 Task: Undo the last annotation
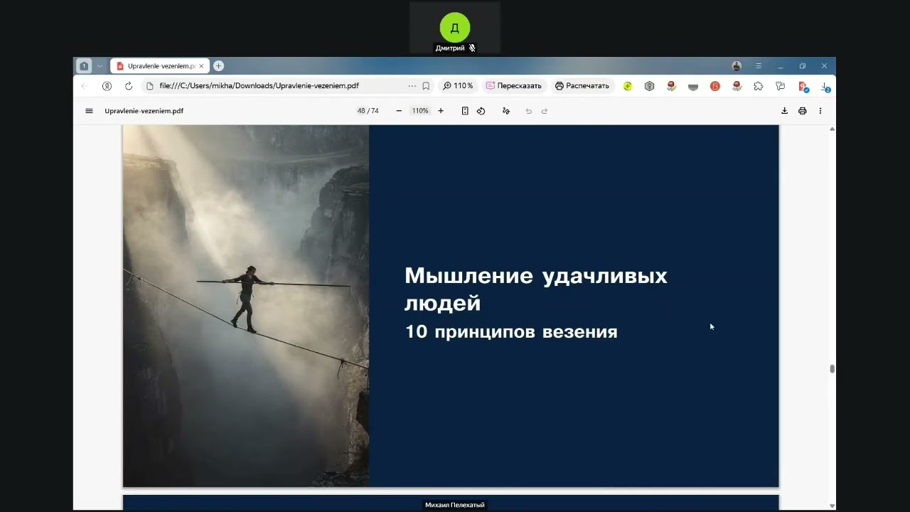pyautogui.click(x=528, y=111)
